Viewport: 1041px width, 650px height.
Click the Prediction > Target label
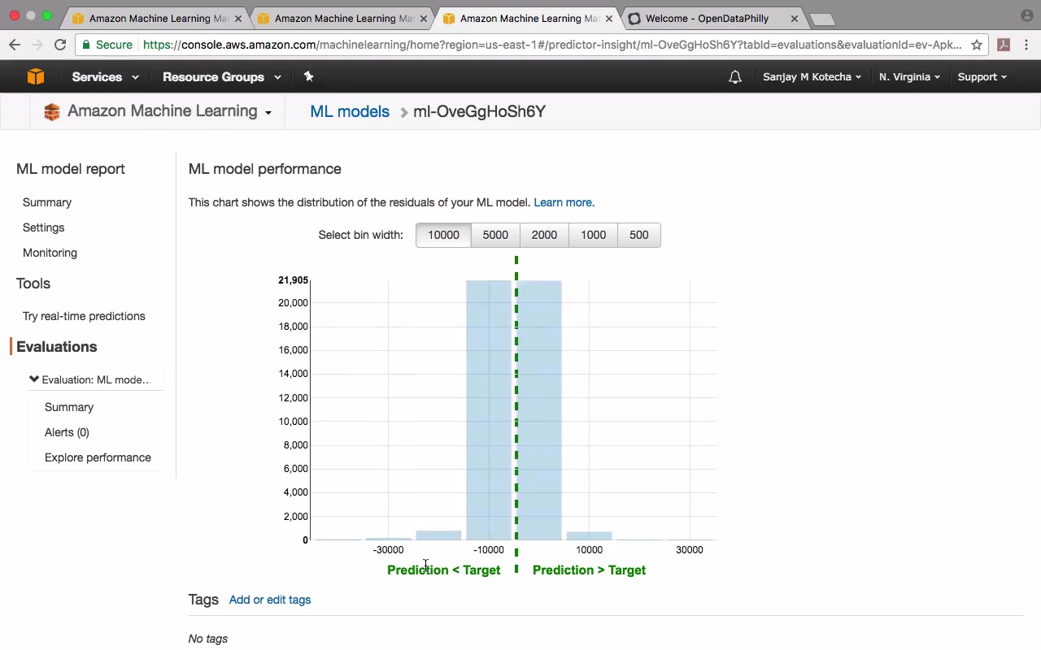589,570
